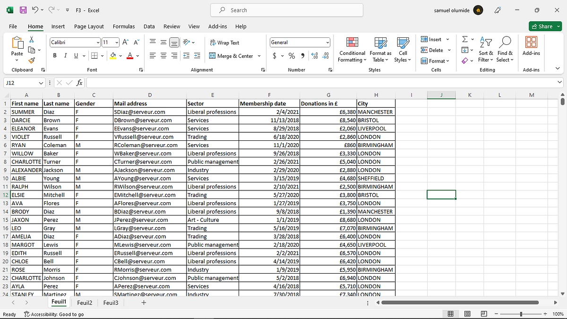Click the Share button
Screen dimensions: 567x319
[542, 26]
